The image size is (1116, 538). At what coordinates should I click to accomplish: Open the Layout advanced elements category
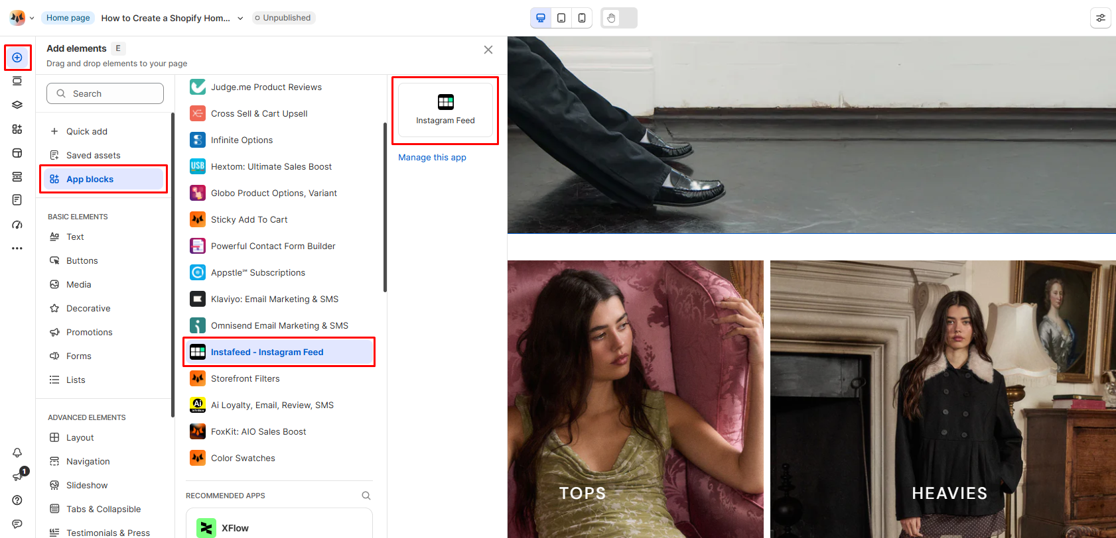[105, 437]
